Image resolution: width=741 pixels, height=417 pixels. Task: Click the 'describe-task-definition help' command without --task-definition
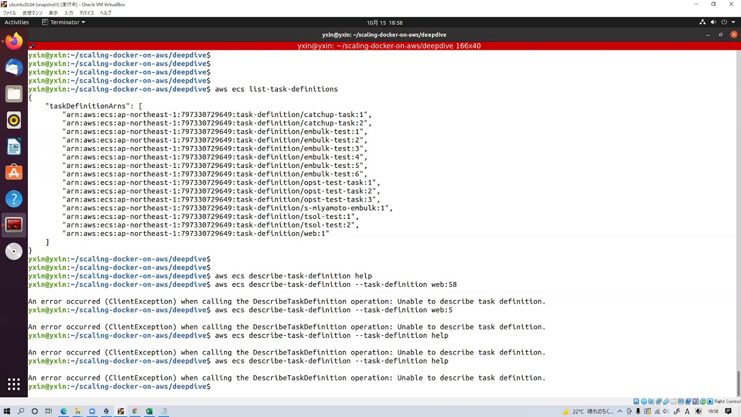(294, 276)
